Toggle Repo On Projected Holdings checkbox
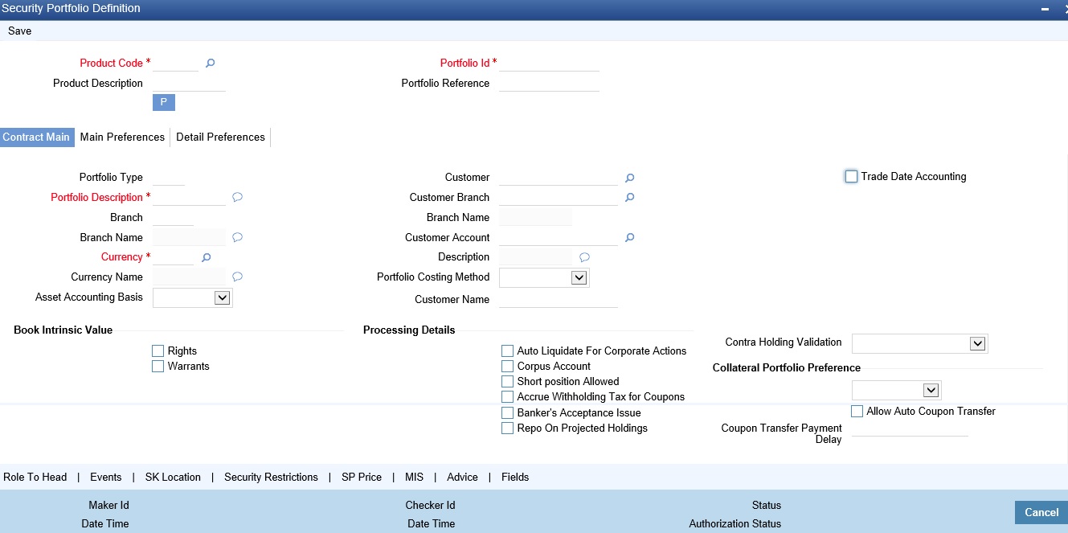The width and height of the screenshot is (1068, 533). 507,428
